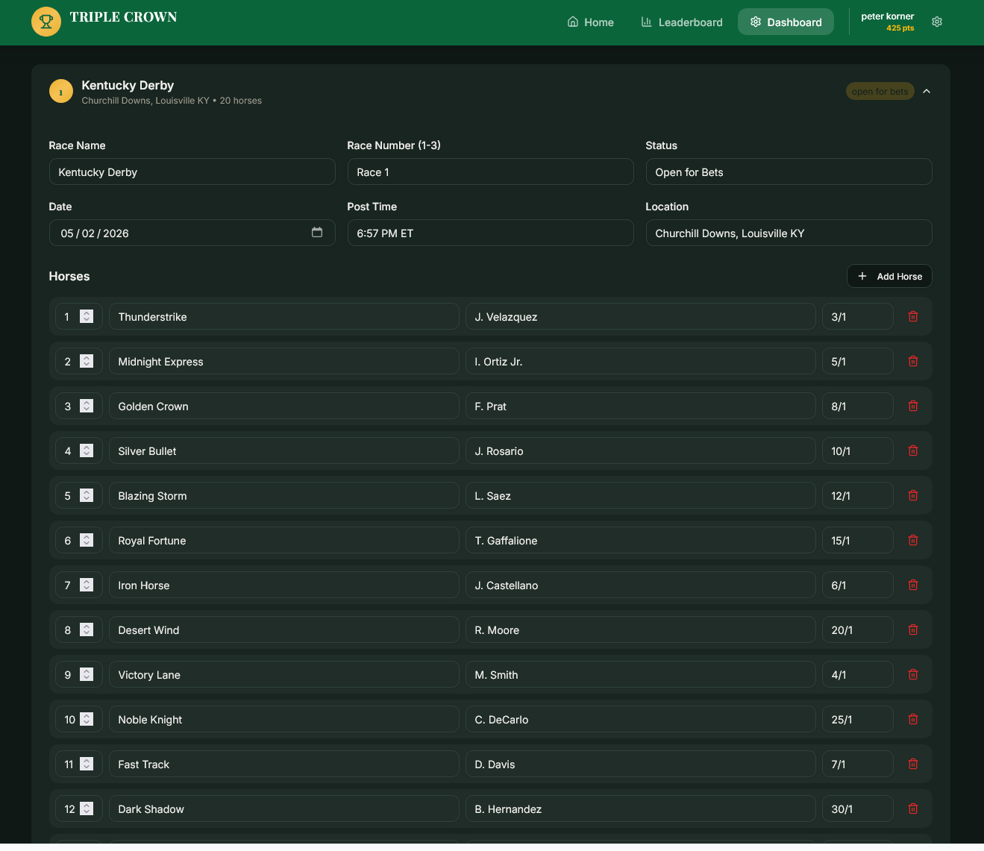Open user settings gear icon
This screenshot has width=984, height=851.
click(937, 22)
